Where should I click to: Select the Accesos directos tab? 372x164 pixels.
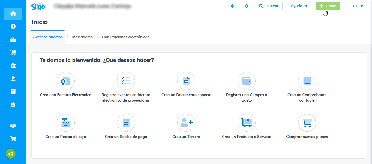48,37
